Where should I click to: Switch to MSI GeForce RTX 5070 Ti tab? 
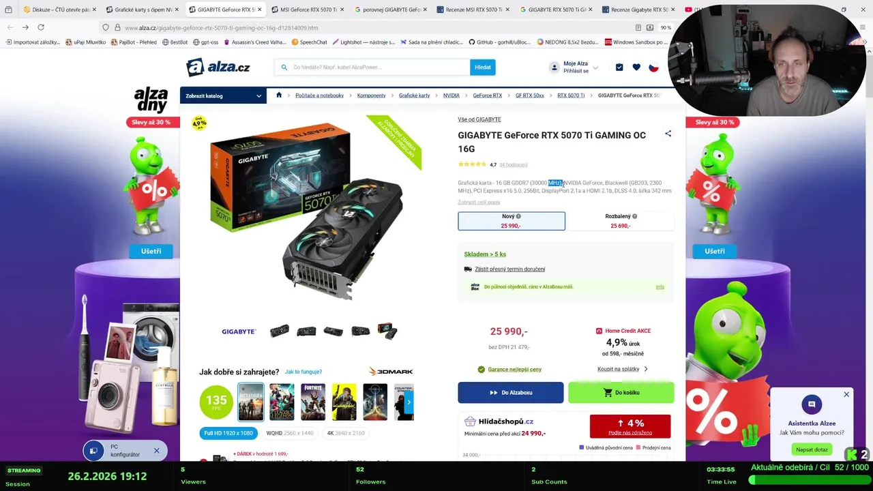309,10
